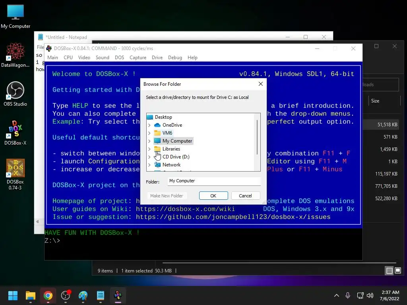Click the CD Drive (D:) label
This screenshot has width=407, height=305.
tap(176, 156)
